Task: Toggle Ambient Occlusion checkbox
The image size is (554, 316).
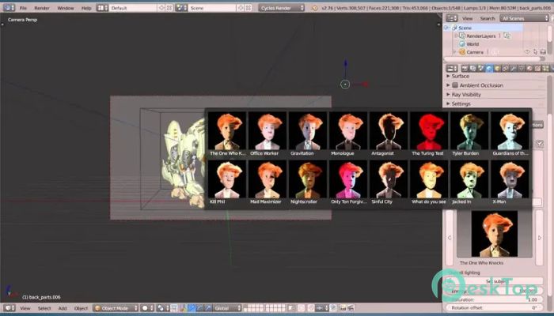Action: [455, 85]
